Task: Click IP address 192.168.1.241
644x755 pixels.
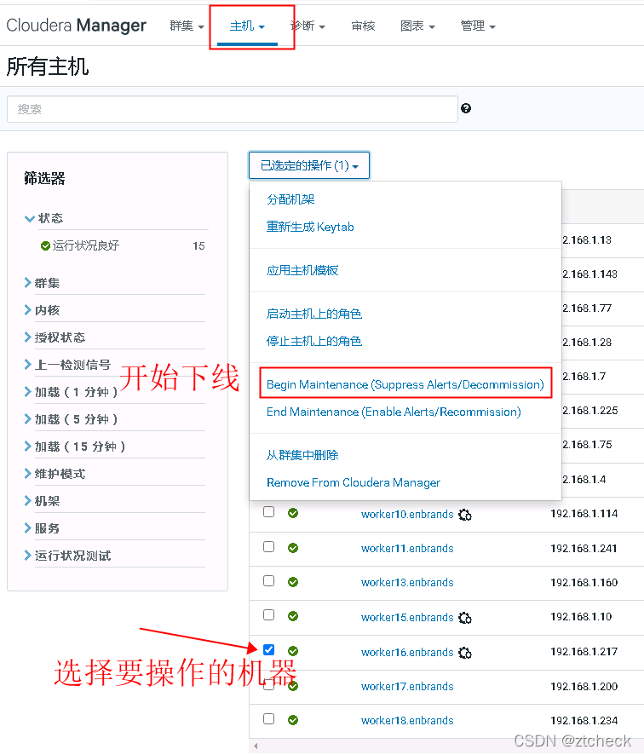Action: tap(584, 549)
